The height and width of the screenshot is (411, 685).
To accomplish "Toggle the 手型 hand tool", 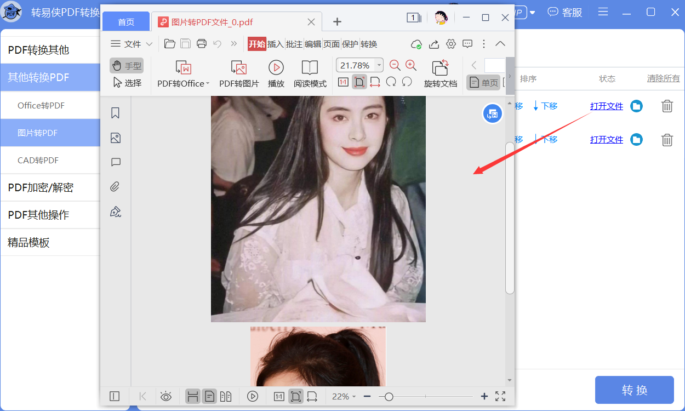I will click(x=127, y=66).
